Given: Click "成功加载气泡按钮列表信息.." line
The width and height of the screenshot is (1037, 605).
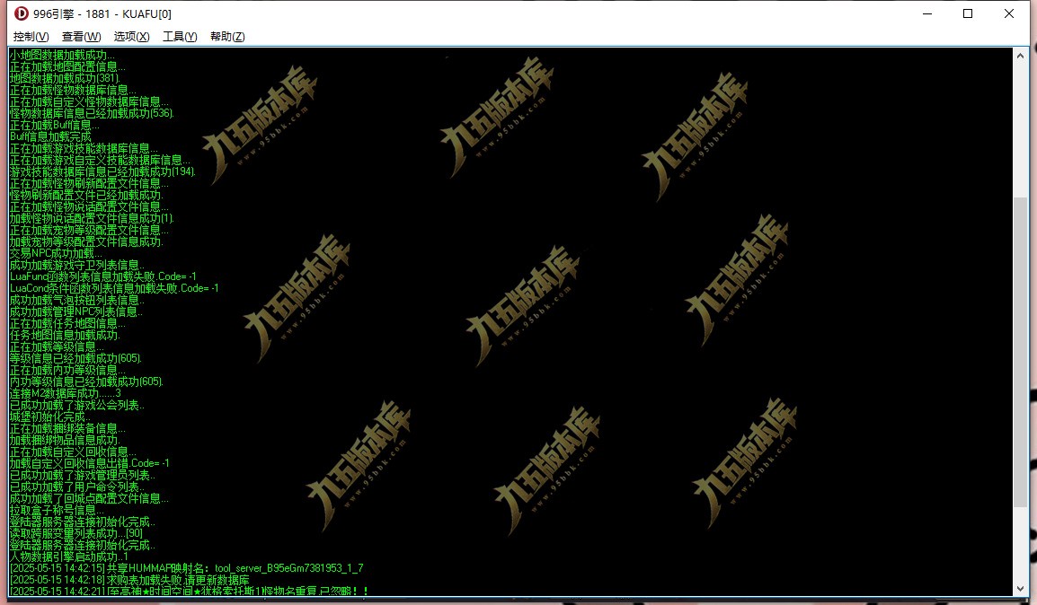Looking at the screenshot, I should [76, 300].
